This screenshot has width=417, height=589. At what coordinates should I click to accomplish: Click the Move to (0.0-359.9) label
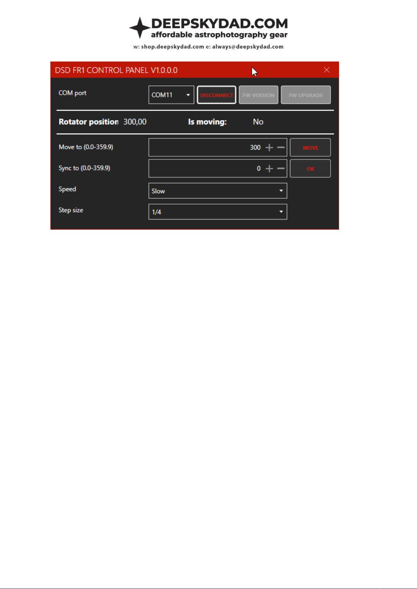click(x=86, y=147)
